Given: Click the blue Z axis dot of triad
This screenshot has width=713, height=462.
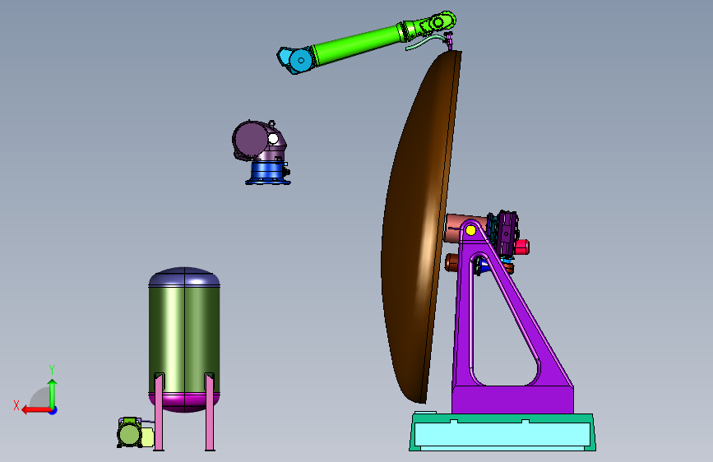Looking at the screenshot, I should tap(53, 410).
